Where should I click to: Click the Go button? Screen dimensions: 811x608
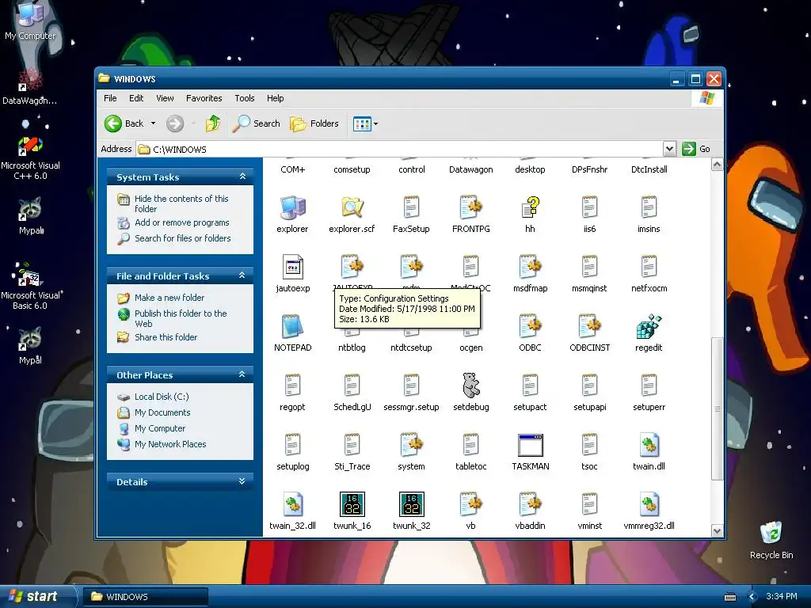click(696, 149)
